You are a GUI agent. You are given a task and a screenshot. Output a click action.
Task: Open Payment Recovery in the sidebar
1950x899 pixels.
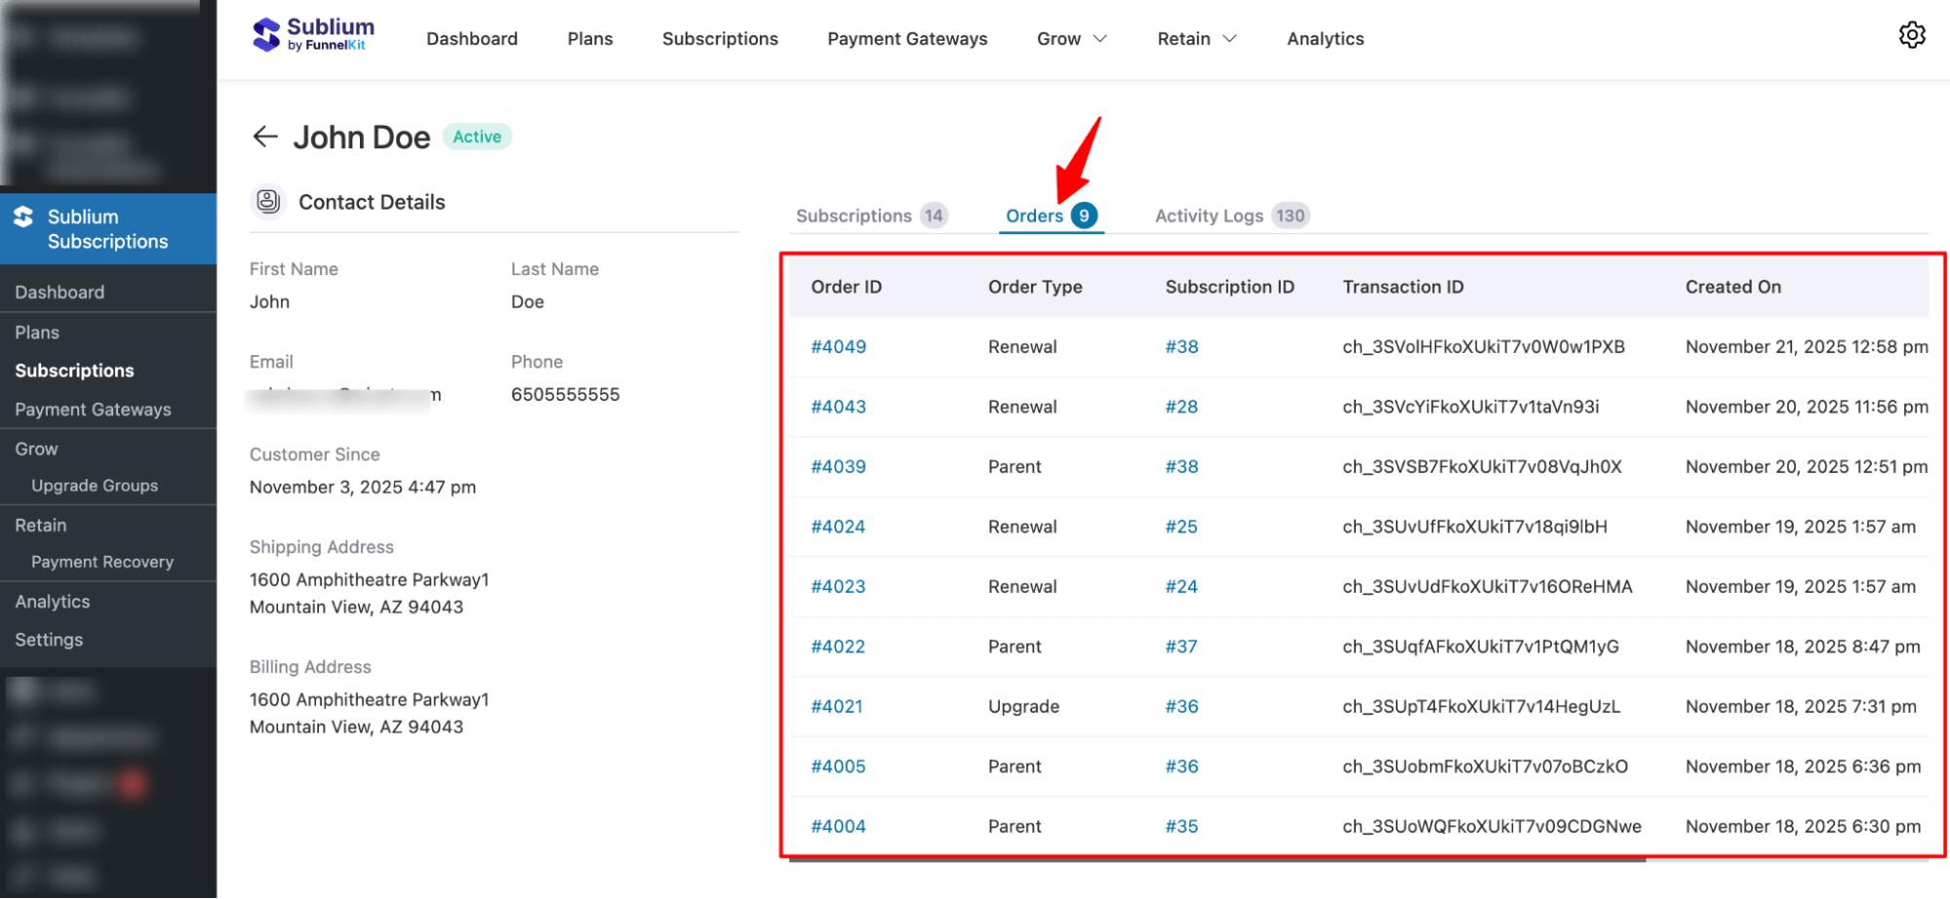point(101,561)
